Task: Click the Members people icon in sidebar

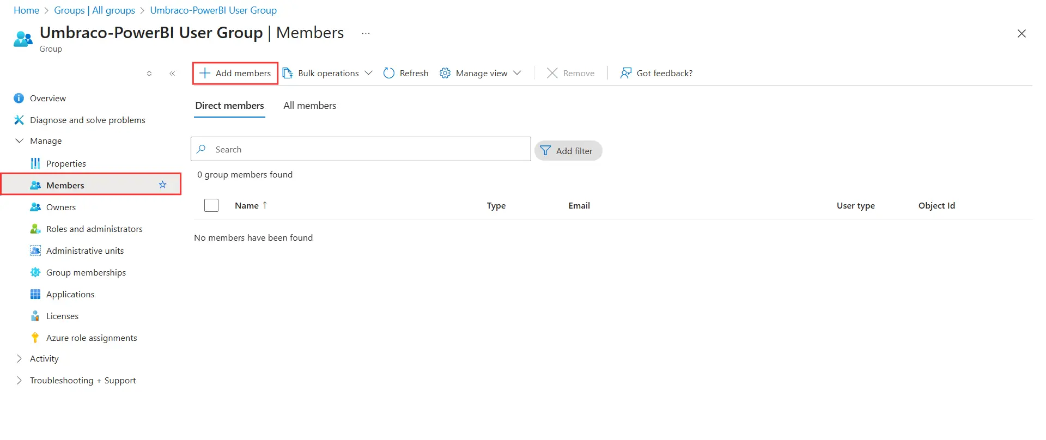Action: pyautogui.click(x=35, y=185)
